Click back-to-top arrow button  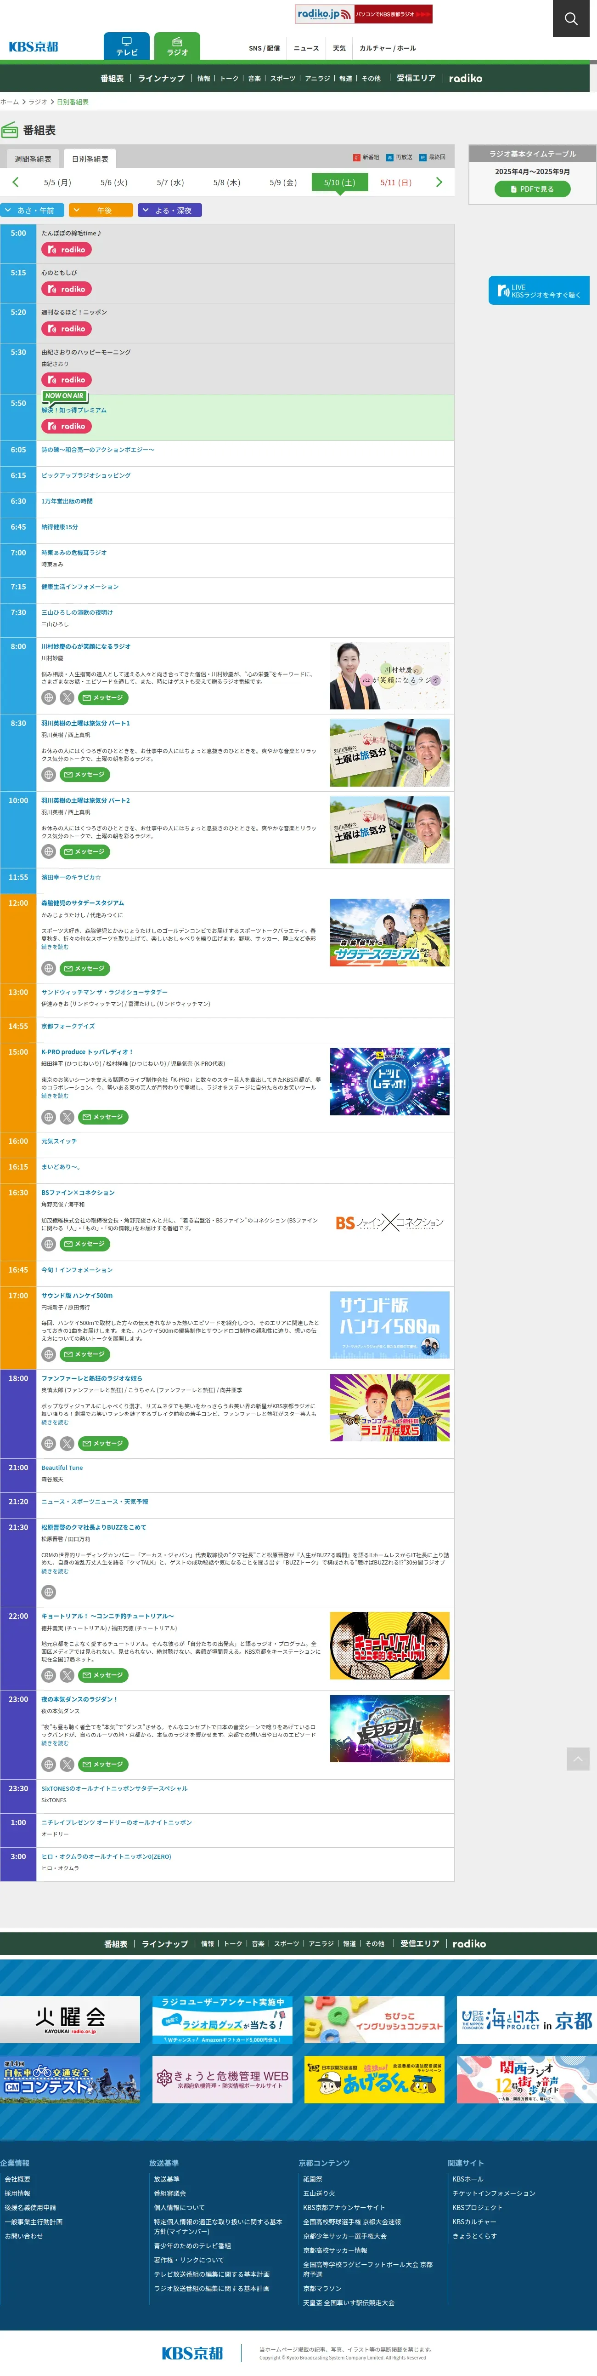[578, 1759]
